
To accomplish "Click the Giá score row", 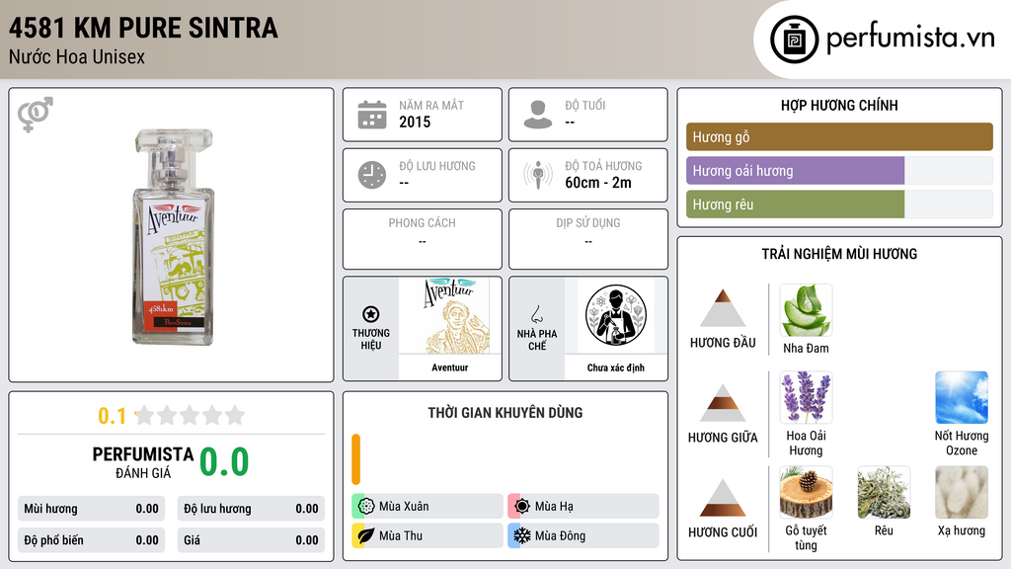I will pyautogui.click(x=251, y=540).
